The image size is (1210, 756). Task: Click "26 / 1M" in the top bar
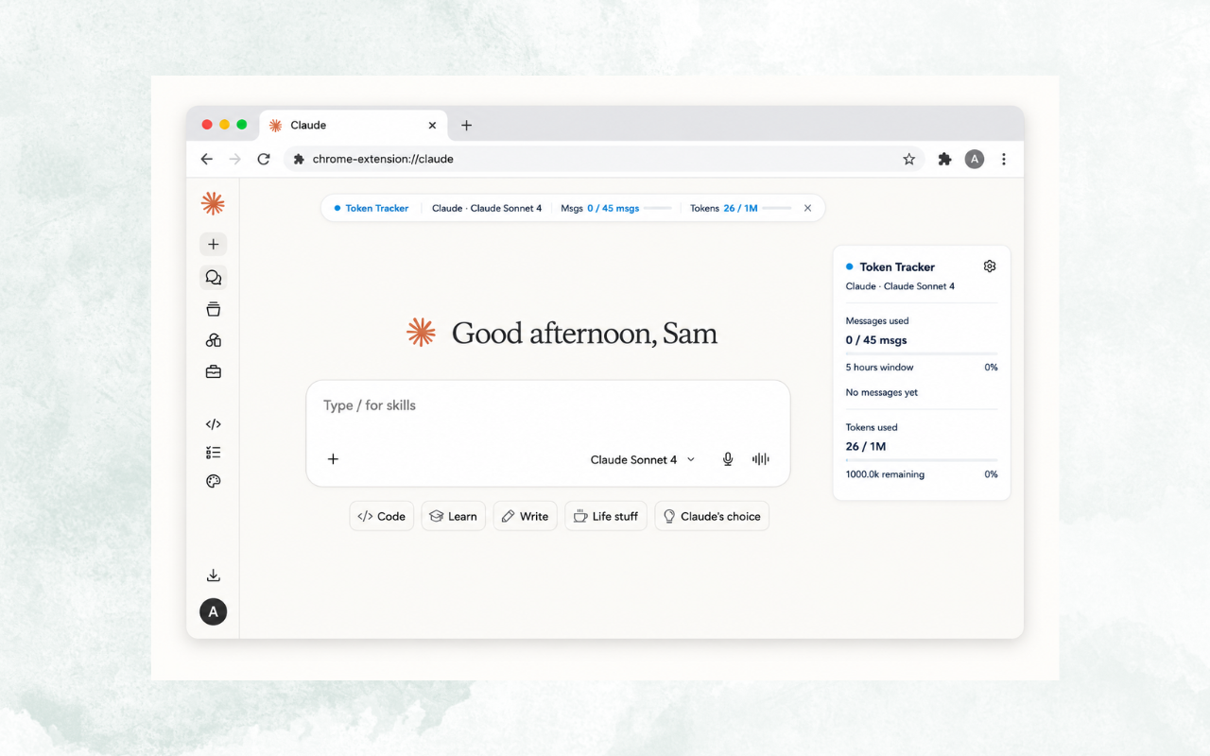tap(741, 208)
